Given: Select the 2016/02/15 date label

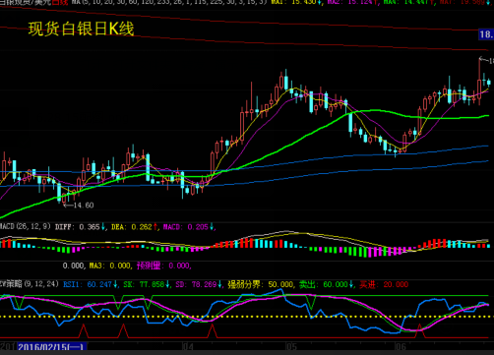Looking at the screenshot, I should tap(52, 347).
